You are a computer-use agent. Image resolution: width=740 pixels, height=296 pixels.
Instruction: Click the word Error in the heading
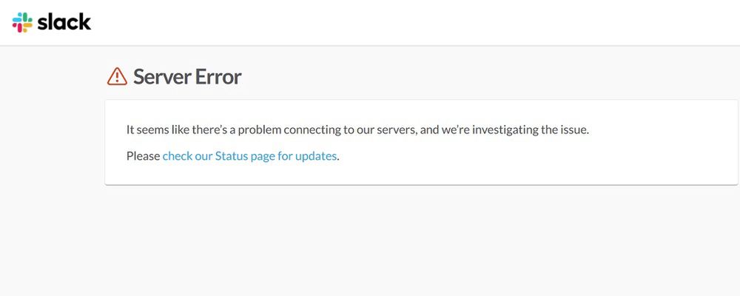click(x=219, y=76)
